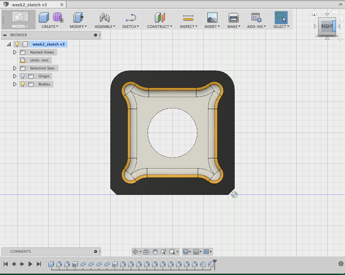This screenshot has height=275, width=345.
Task: Click the 3D Print icon under Make
Action: pos(233,18)
